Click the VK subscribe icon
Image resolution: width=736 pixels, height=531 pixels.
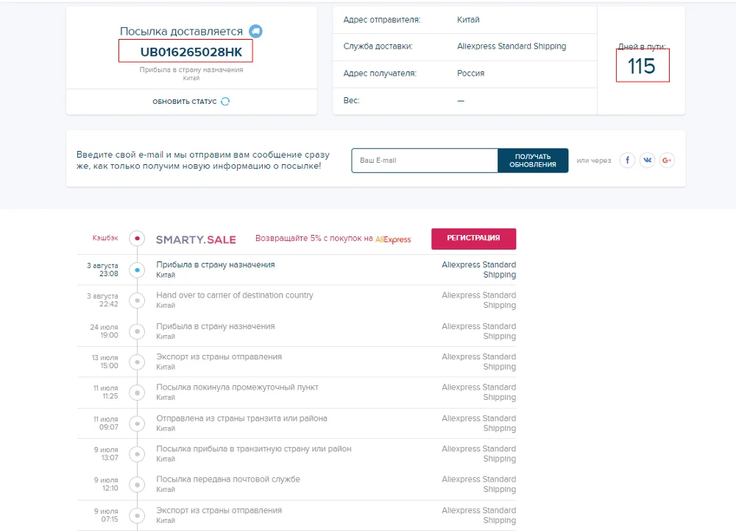[x=647, y=160]
